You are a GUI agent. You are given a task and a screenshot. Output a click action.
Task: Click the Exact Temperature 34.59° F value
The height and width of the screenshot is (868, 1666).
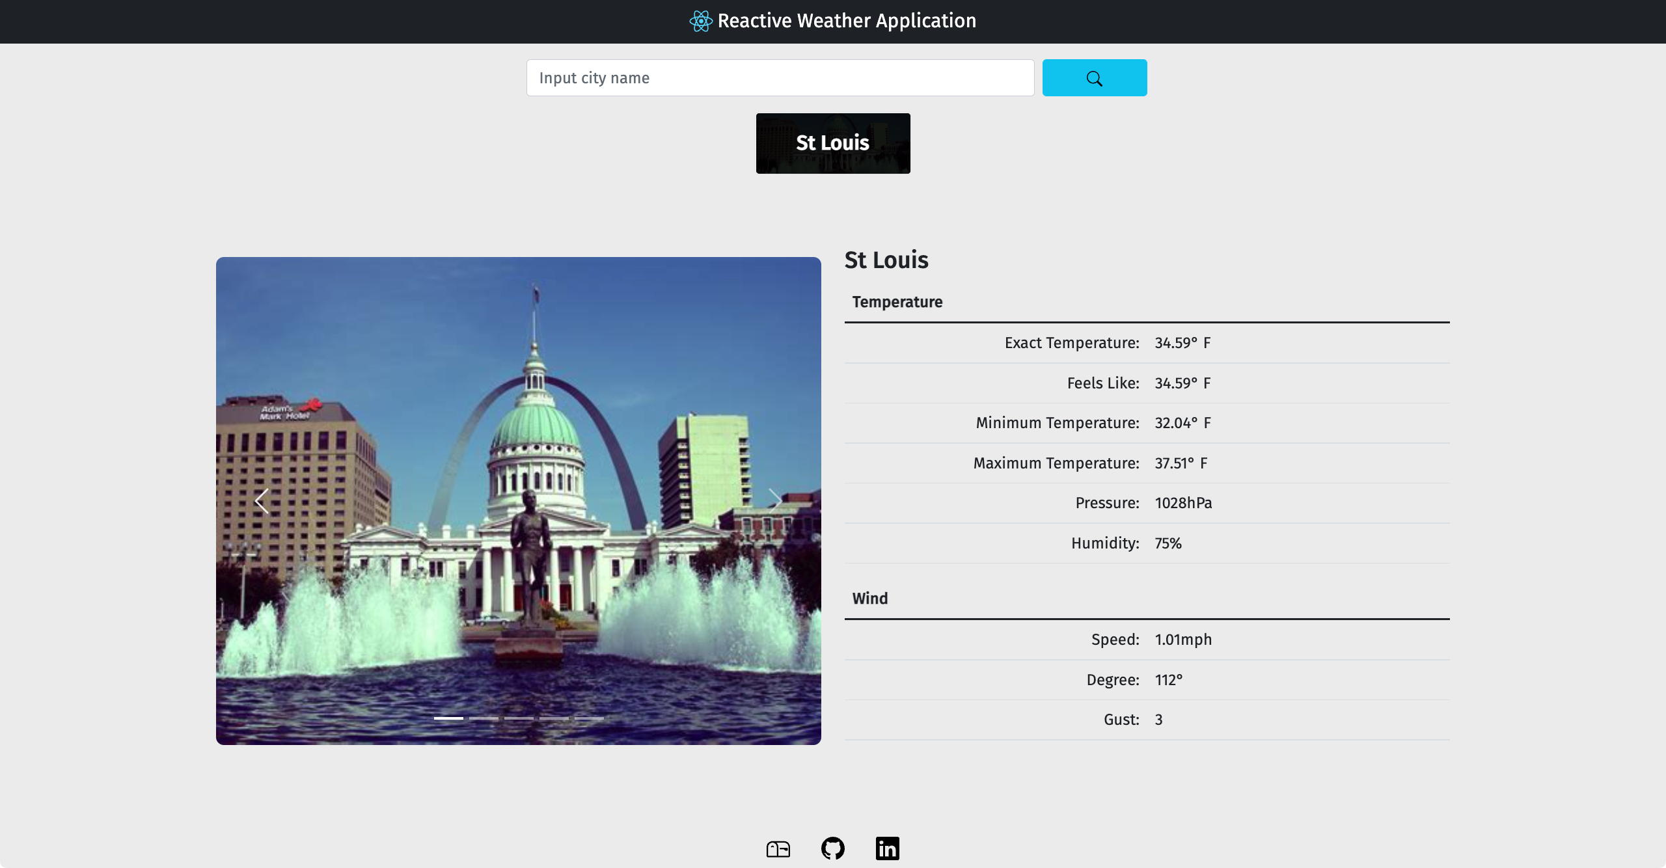click(x=1182, y=343)
